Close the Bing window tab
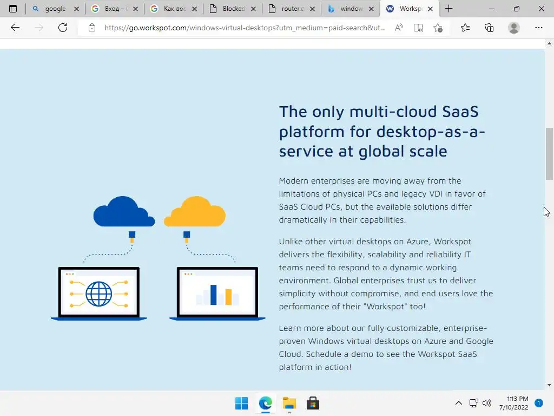Image resolution: width=554 pixels, height=416 pixels. 371,9
